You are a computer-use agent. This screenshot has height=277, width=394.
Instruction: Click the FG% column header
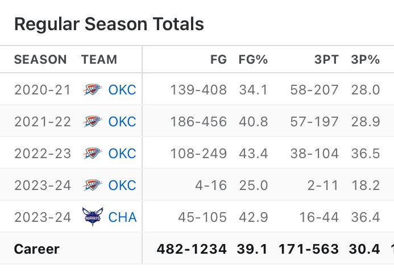pos(253,60)
